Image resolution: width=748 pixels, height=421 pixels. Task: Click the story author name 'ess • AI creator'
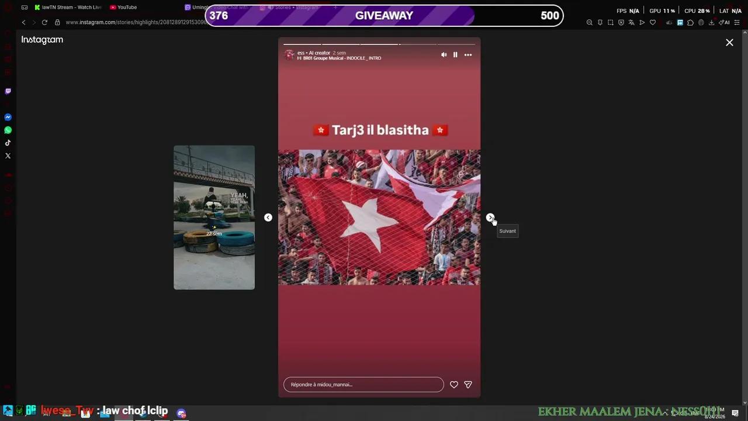point(314,53)
